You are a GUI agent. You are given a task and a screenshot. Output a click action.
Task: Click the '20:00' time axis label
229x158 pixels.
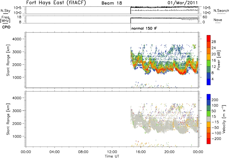[x=169, y=152]
